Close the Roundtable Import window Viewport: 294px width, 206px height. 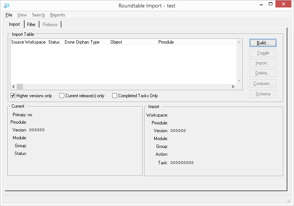tap(284, 4)
